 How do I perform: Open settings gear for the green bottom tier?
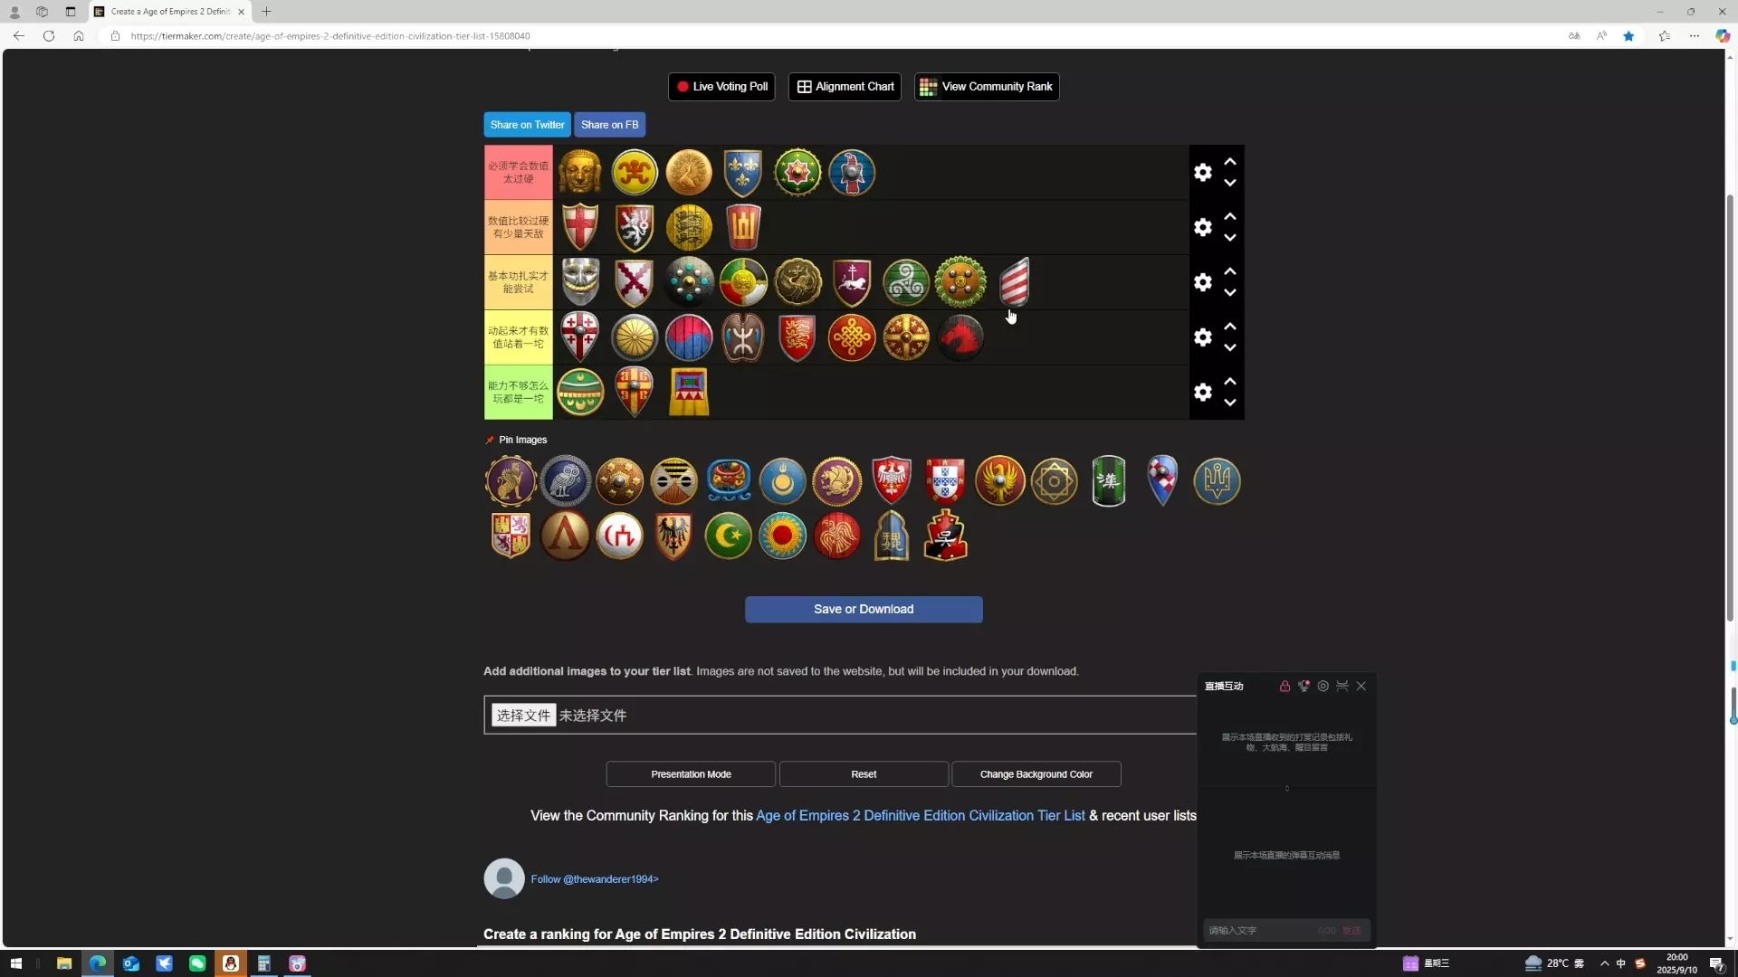(1202, 392)
